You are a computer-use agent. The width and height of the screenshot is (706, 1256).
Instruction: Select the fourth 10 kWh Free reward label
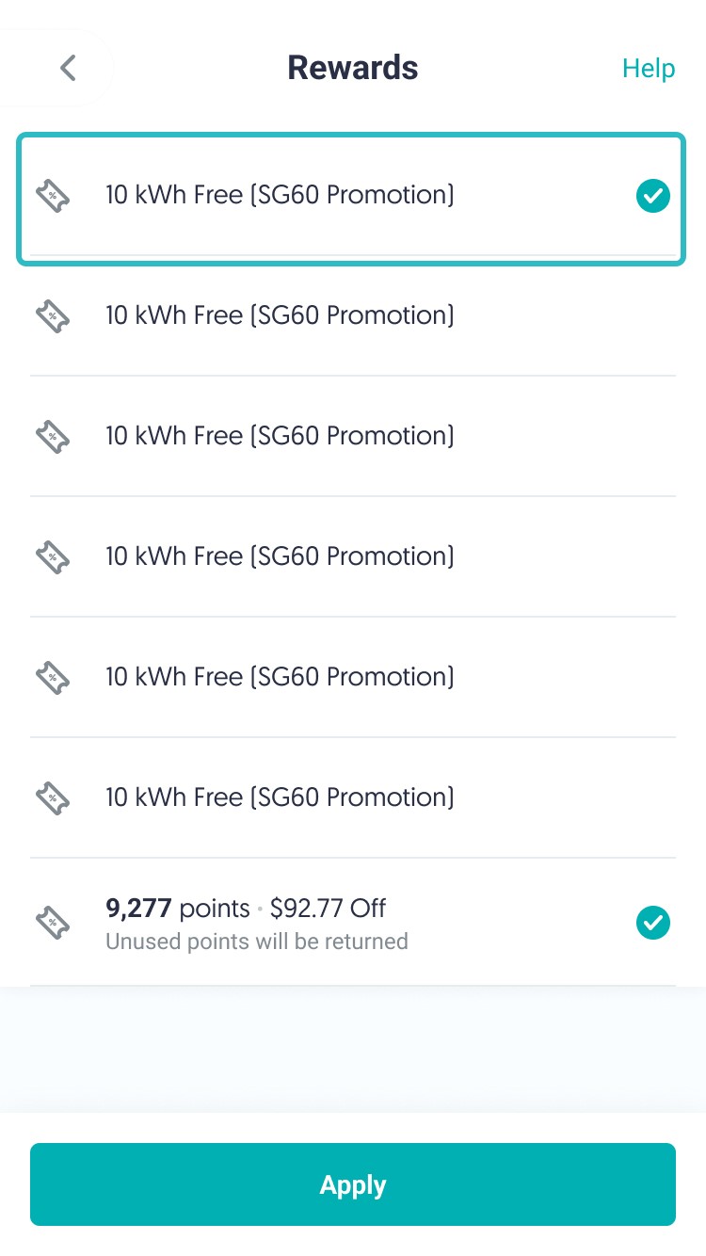tap(280, 556)
